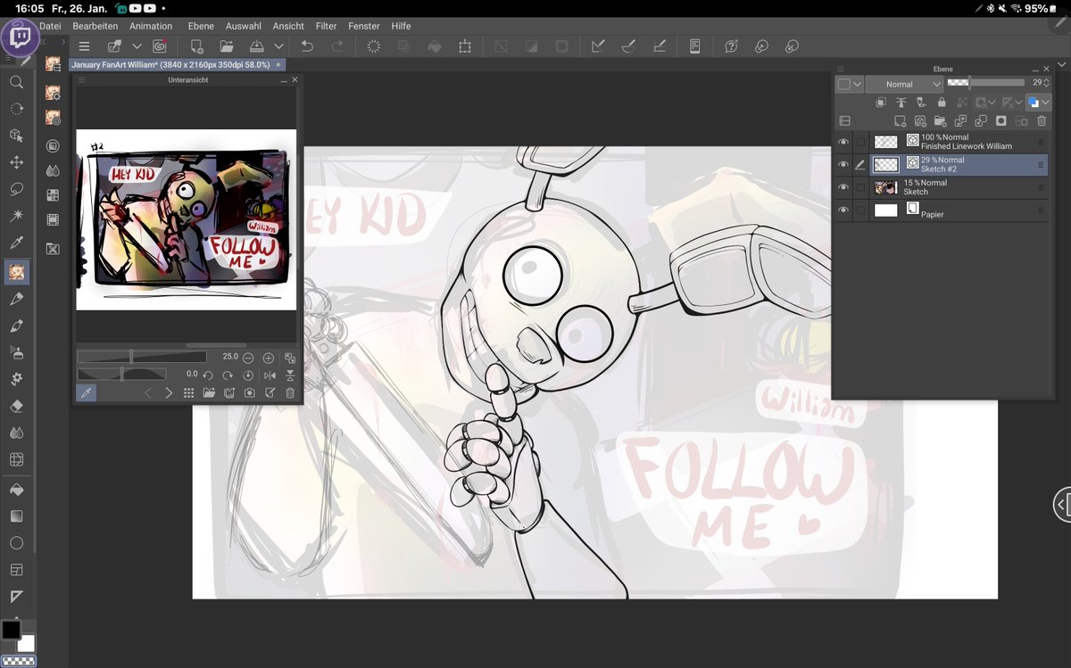Open the Datei menu

(x=50, y=26)
